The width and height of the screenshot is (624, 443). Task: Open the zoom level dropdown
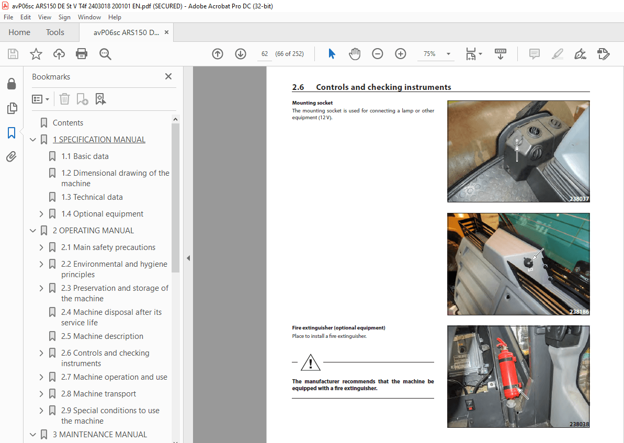[x=447, y=53]
